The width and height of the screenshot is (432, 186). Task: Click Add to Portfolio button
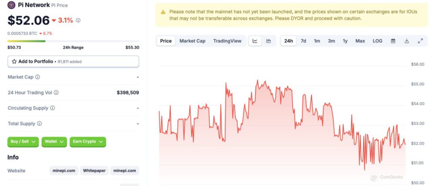pos(73,62)
